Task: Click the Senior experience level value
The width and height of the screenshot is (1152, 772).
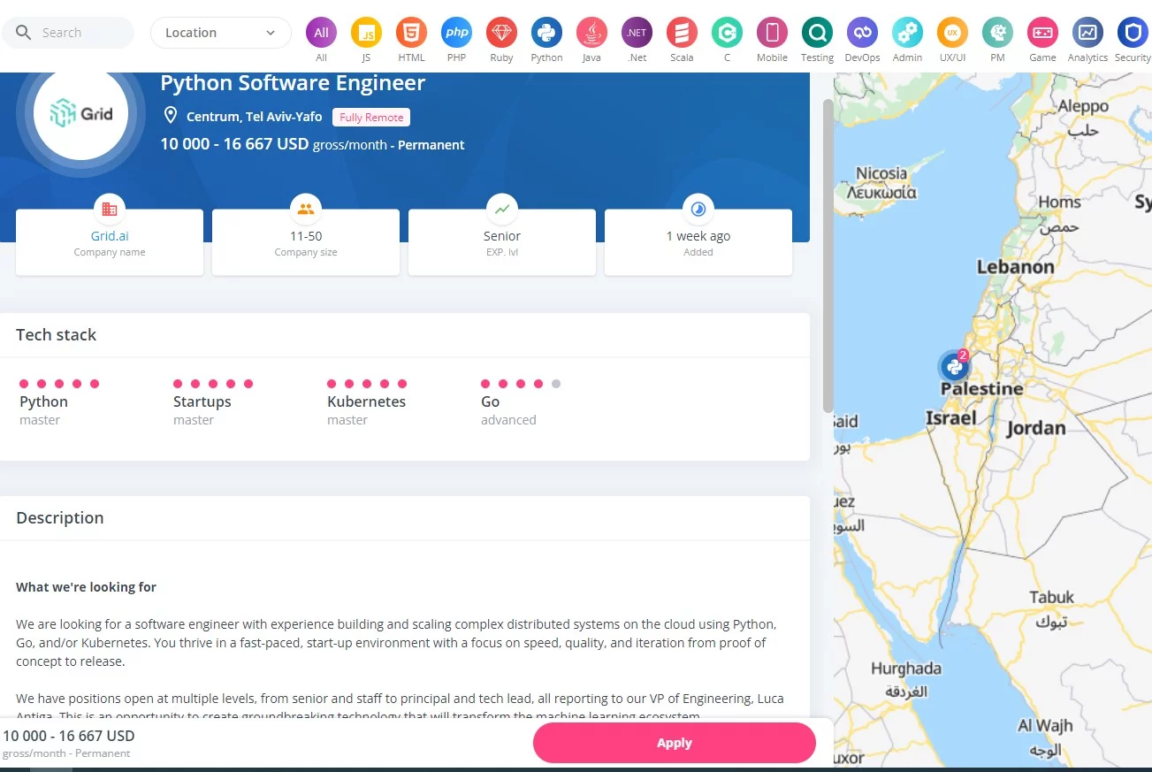Action: [x=502, y=236]
